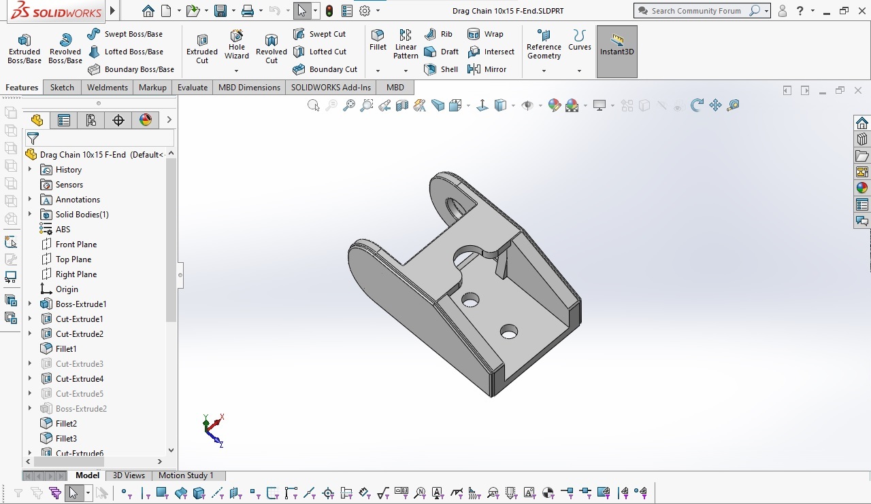Expand the Cut-Extrude1 feature
The height and width of the screenshot is (504, 871).
point(30,319)
